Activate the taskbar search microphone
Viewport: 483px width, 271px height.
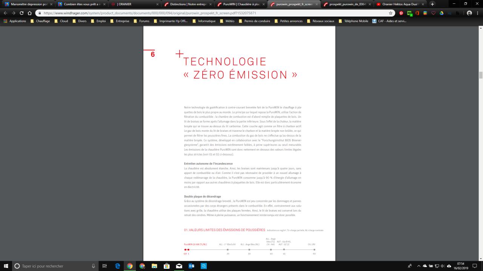93,266
